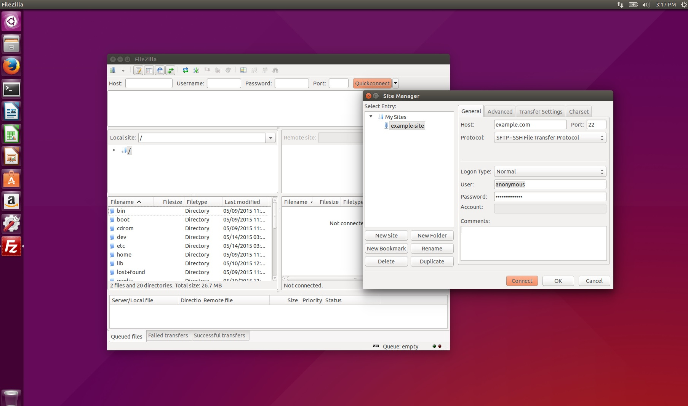Launch LibreOffice Impress from the dock
Viewport: 688px width, 406px height.
tap(11, 157)
